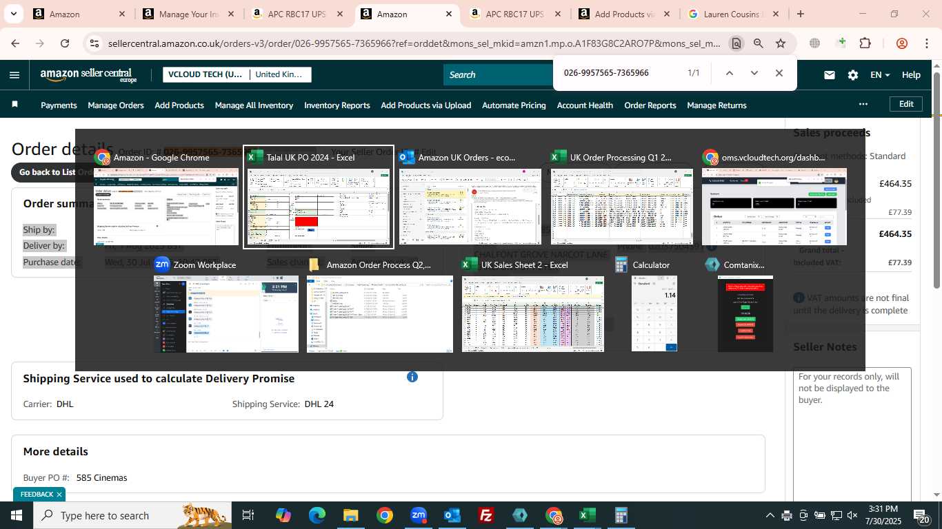Viewport: 942px width, 529px height.
Task: Click the FEEDBACK button
Action: click(37, 495)
